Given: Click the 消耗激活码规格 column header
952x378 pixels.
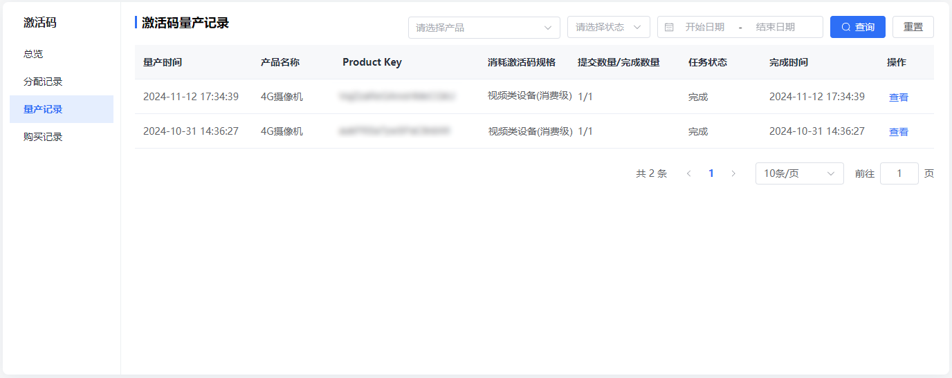Looking at the screenshot, I should pyautogui.click(x=522, y=62).
